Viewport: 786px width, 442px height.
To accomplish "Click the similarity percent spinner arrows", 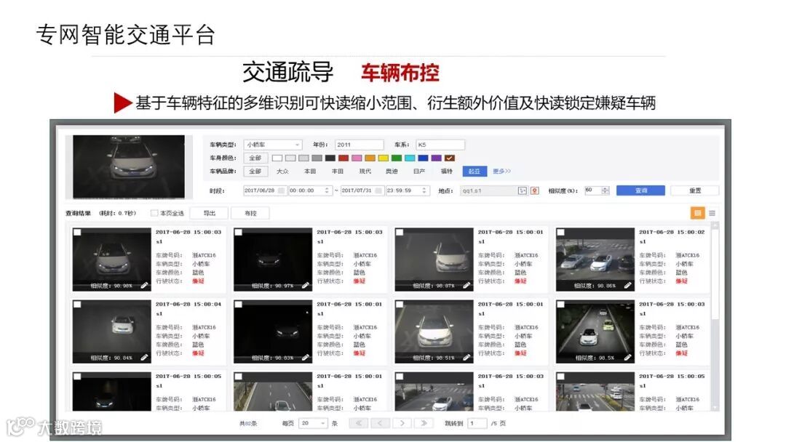I will [605, 190].
